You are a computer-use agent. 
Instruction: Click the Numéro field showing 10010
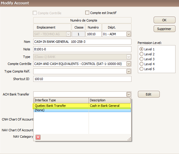coord(94,34)
